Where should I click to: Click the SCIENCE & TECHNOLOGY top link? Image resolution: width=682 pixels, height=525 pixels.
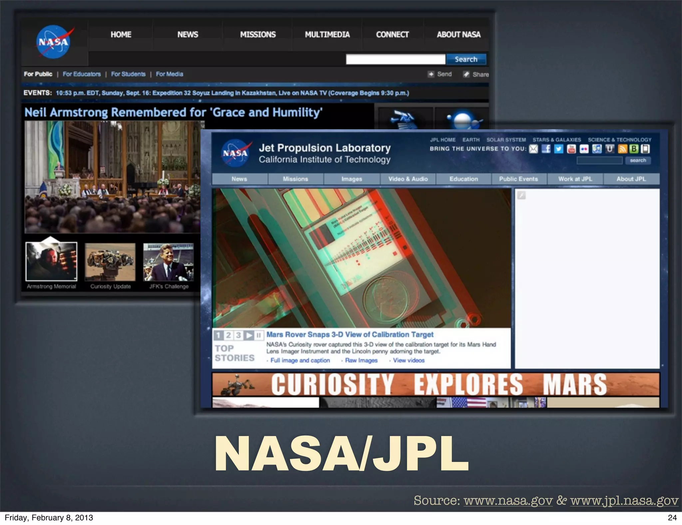pos(619,140)
